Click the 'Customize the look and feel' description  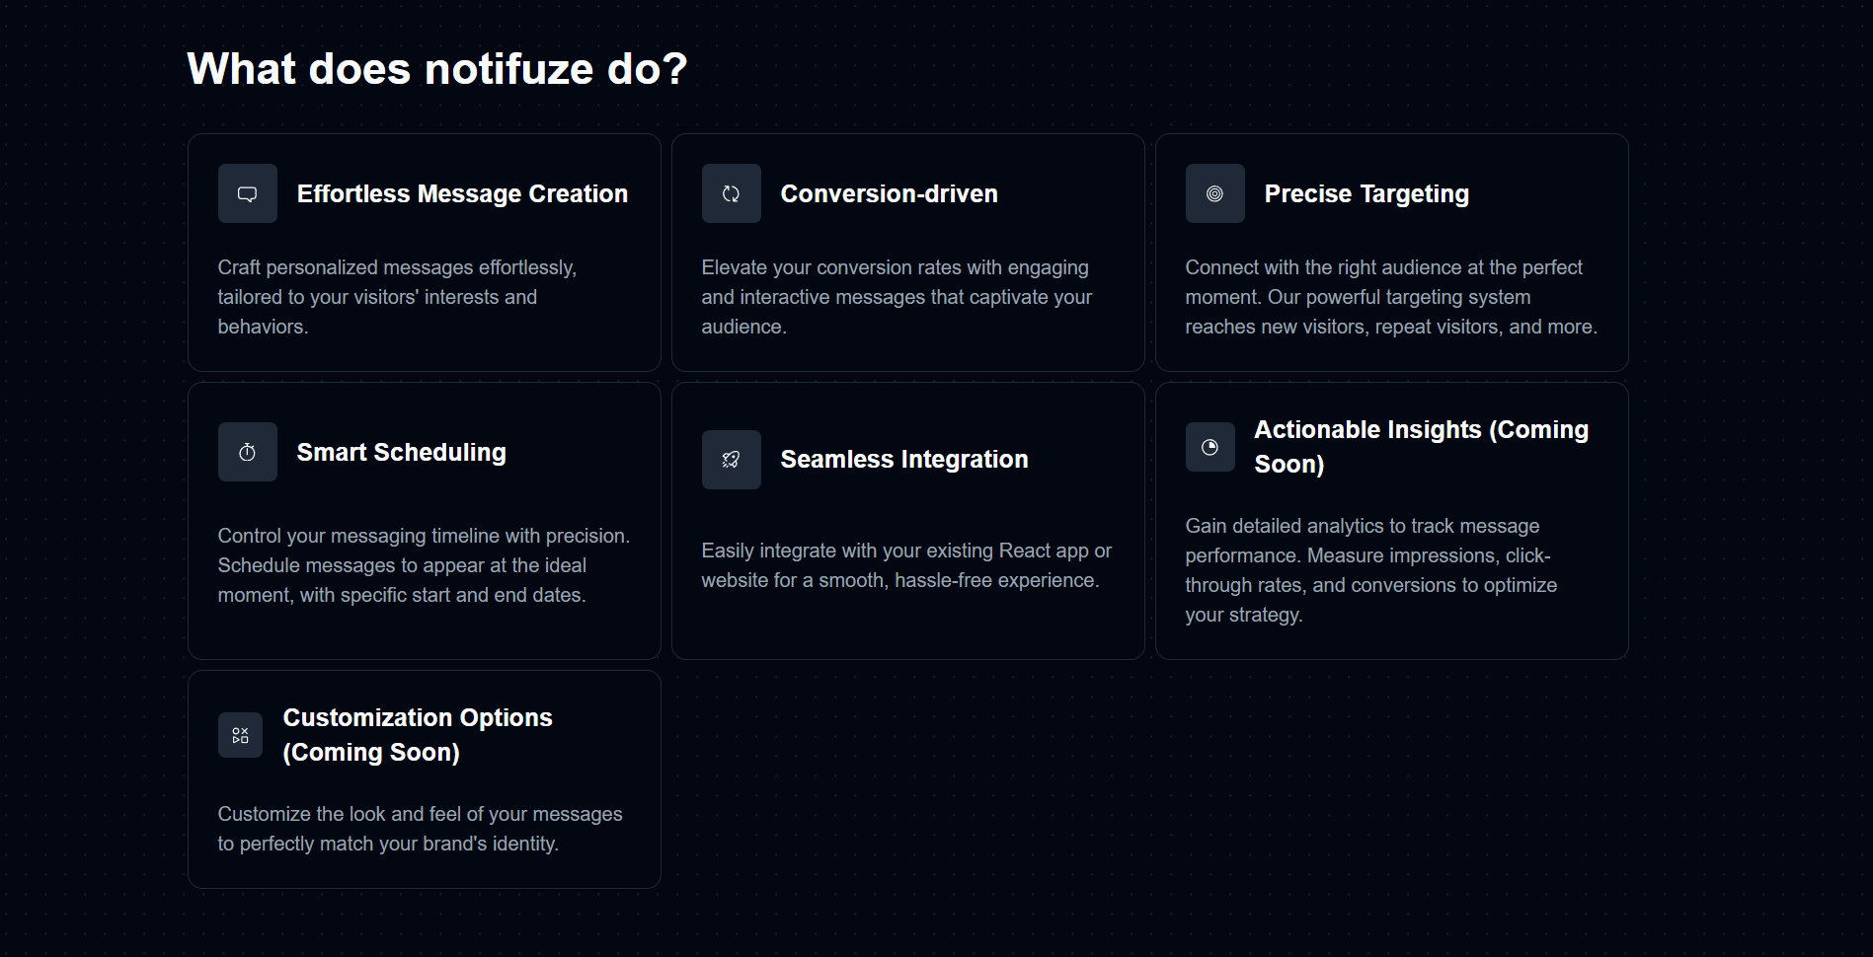[420, 829]
